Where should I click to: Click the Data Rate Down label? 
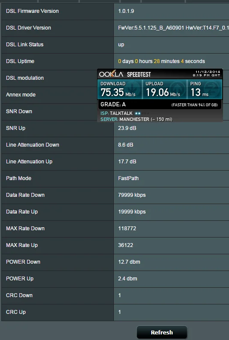point(25,195)
